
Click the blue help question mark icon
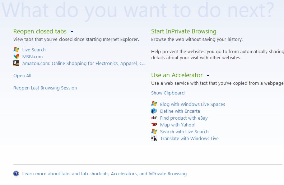coord(16,174)
